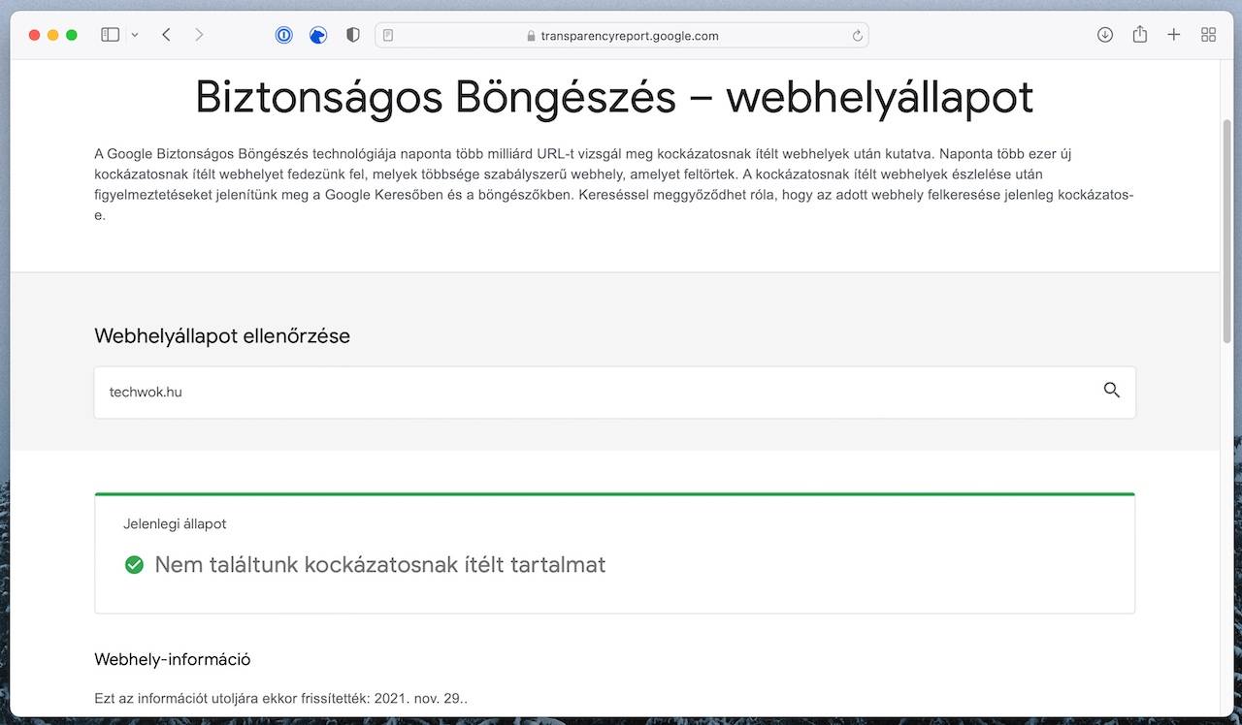1242x725 pixels.
Task: Reload the current page
Action: coord(857,36)
